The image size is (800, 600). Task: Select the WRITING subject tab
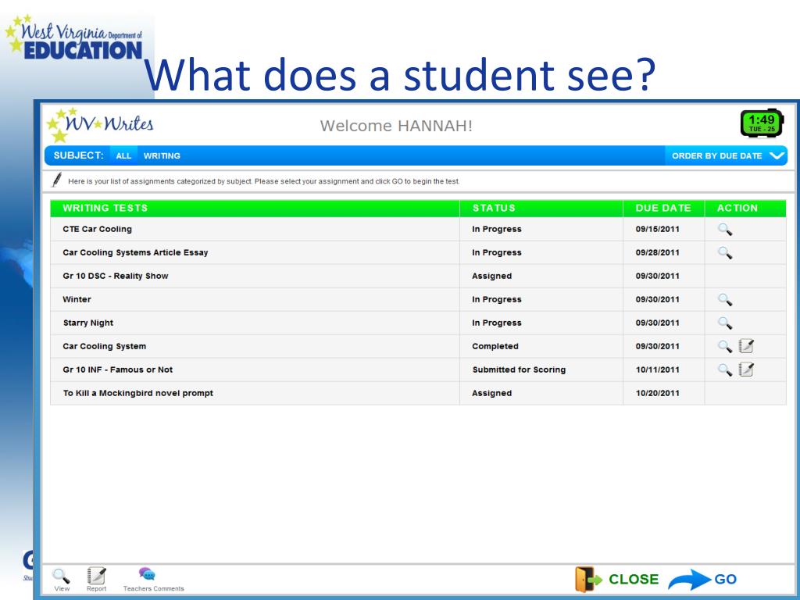(x=162, y=155)
